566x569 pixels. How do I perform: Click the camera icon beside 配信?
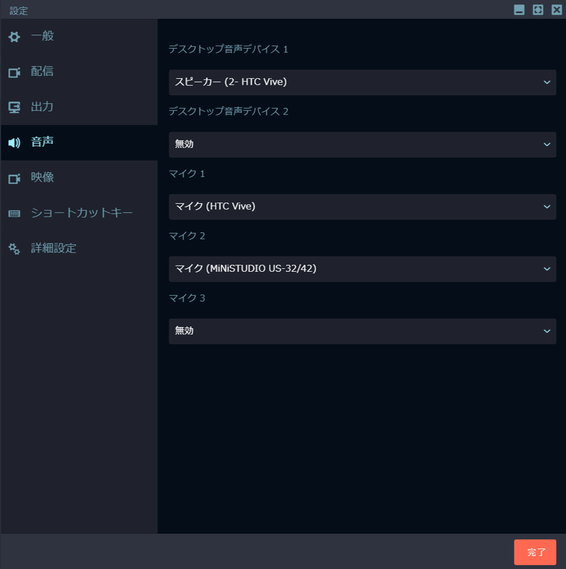coord(14,72)
